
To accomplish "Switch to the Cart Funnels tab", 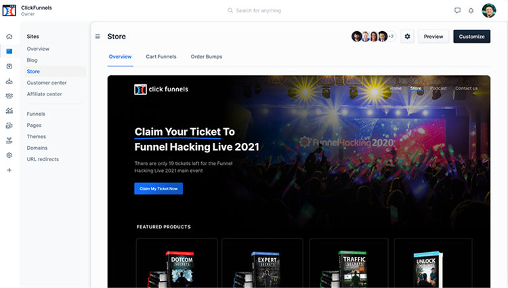I will point(161,57).
